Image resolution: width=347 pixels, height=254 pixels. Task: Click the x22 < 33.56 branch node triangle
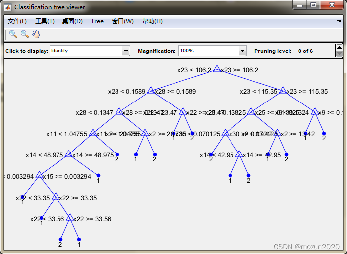70,217
